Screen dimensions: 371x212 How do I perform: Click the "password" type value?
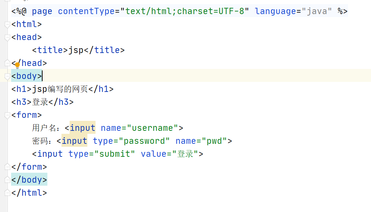coord(144,141)
